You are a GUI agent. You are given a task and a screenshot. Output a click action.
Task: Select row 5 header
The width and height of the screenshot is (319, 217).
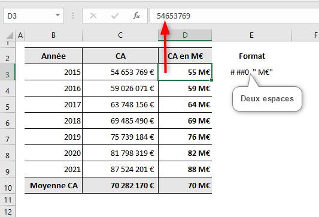8,104
